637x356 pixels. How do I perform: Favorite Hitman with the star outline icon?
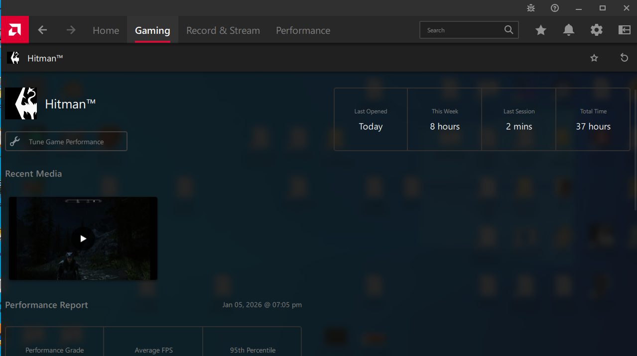594,58
